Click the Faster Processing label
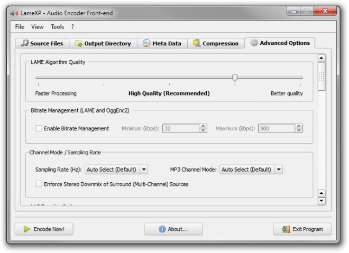 point(56,93)
